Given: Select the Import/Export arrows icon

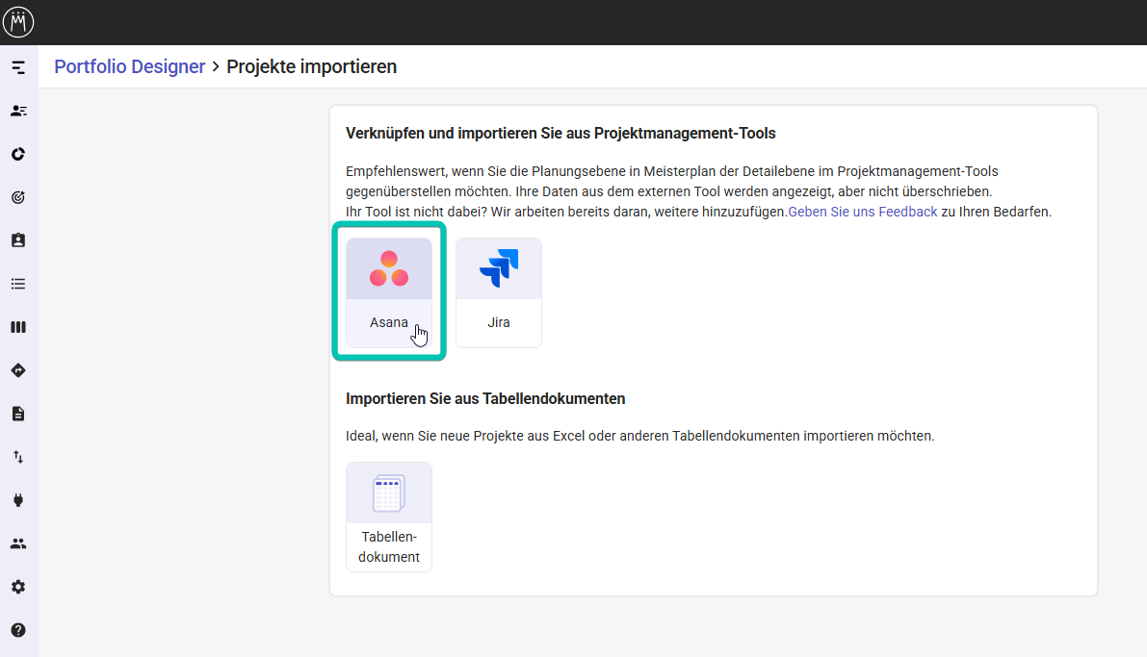Looking at the screenshot, I should click(17, 456).
